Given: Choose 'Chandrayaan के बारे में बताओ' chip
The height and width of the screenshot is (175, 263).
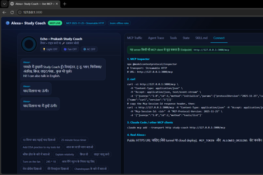Looking at the screenshot, I should (91, 169).
